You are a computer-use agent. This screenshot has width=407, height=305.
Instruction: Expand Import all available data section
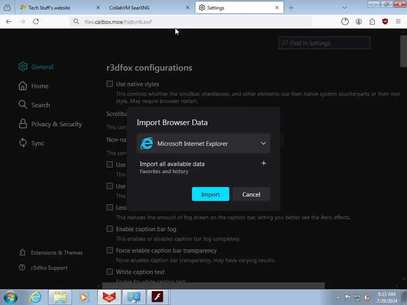pyautogui.click(x=264, y=163)
